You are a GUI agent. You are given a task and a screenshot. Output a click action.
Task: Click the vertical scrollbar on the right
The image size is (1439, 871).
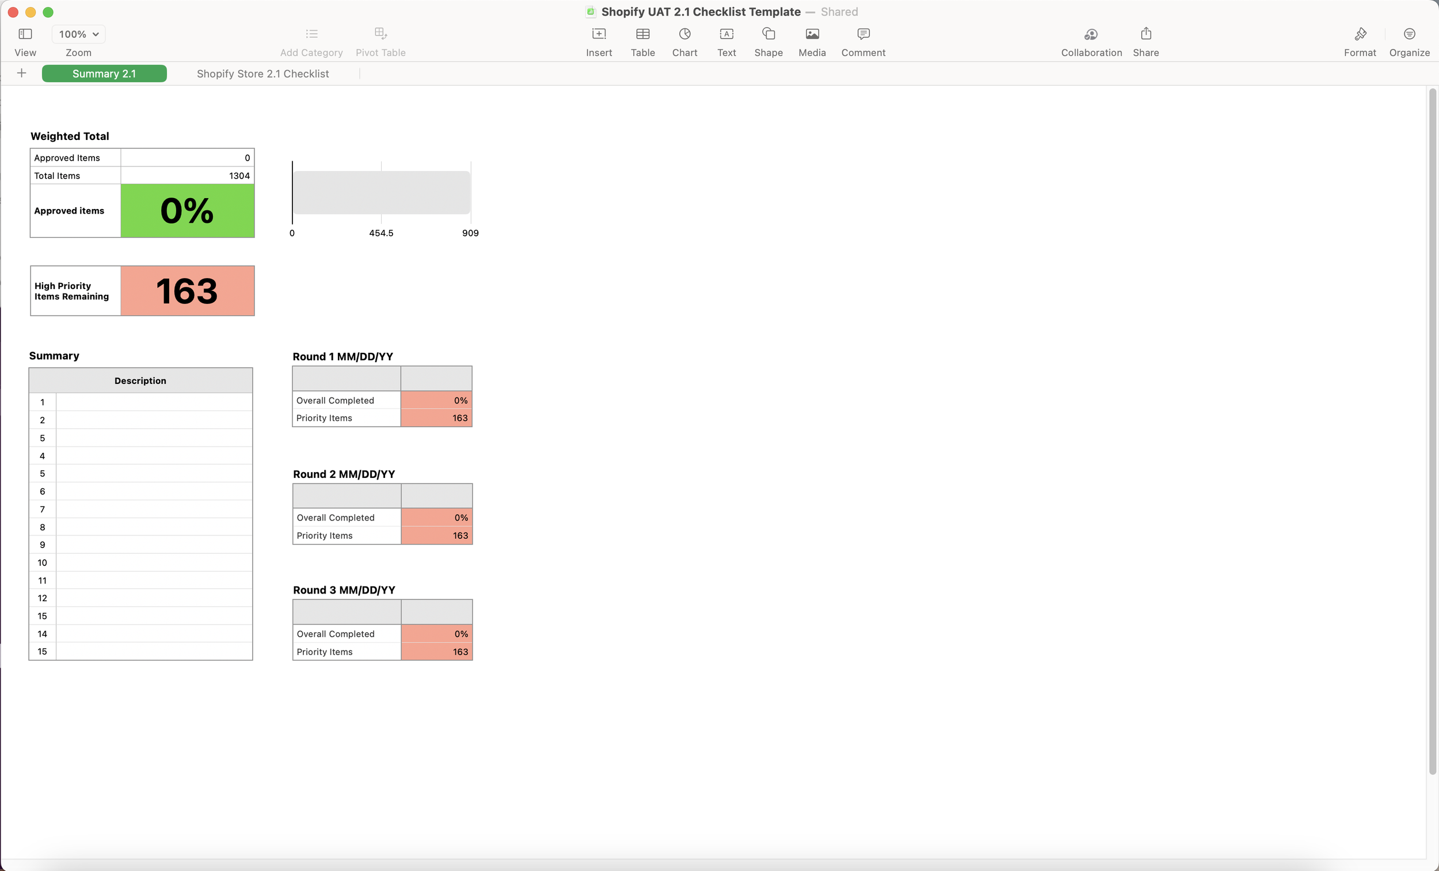point(1433,432)
